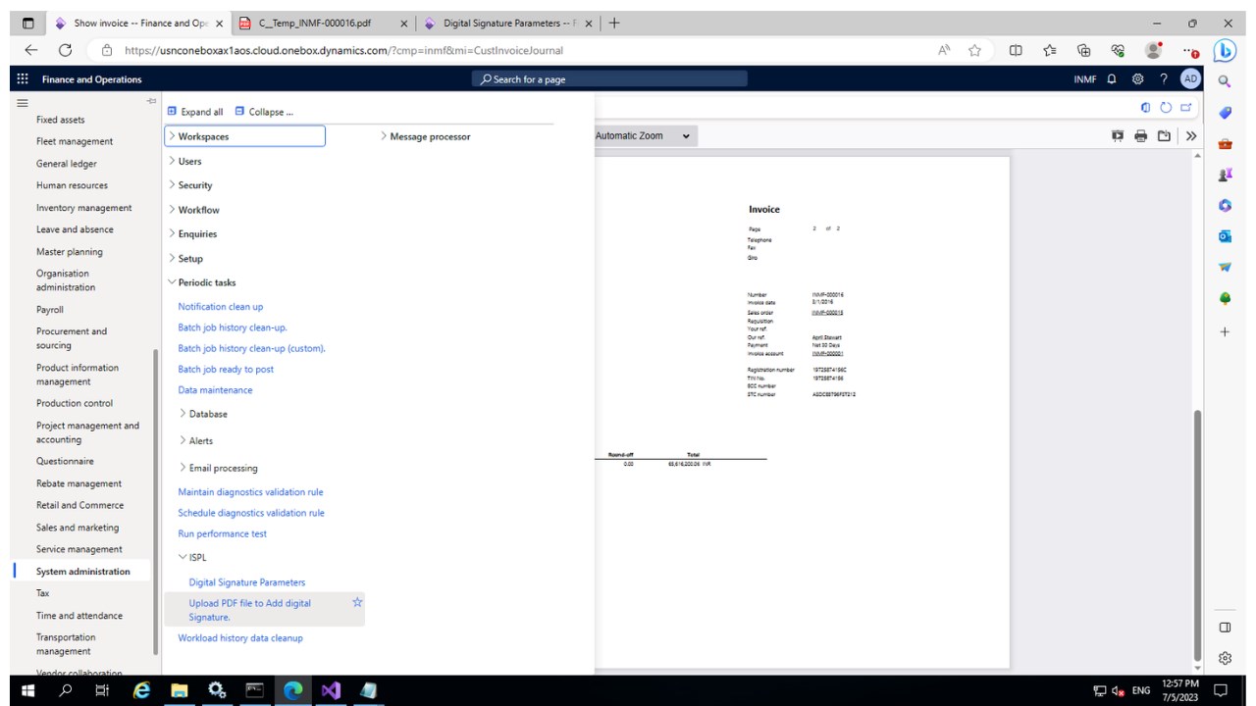Add Upload PDF file to favorites star
Viewport: 1256px width, 706px height.
coord(357,603)
